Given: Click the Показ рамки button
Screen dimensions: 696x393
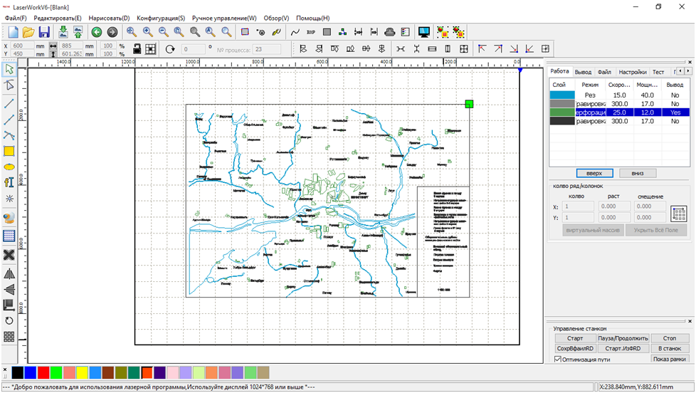Looking at the screenshot, I should [x=669, y=359].
